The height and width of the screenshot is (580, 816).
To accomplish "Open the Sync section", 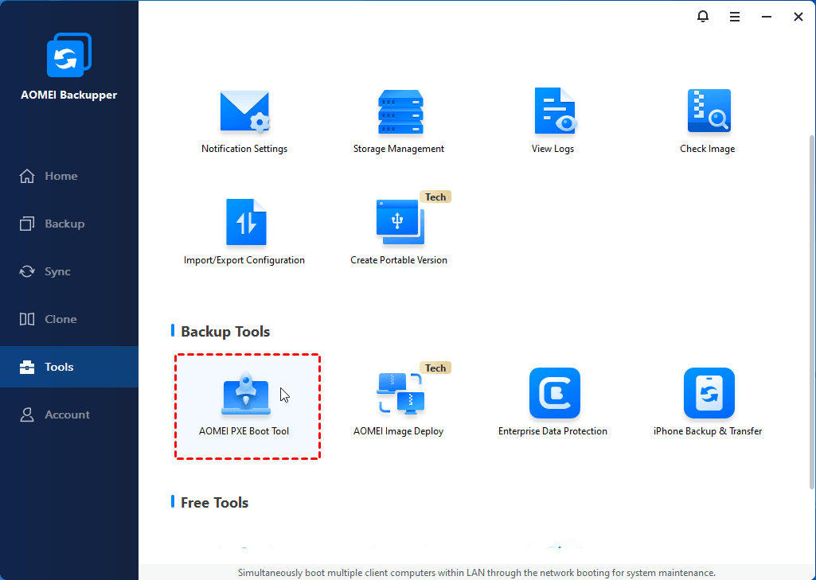I will 69,271.
